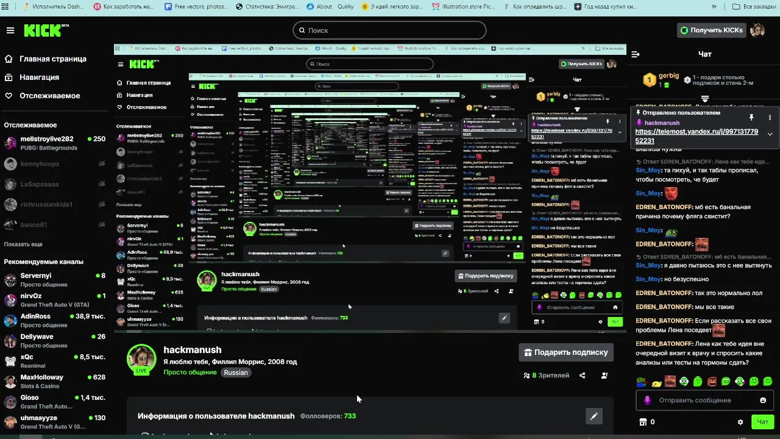Open the profile avatar in the header

757,30
